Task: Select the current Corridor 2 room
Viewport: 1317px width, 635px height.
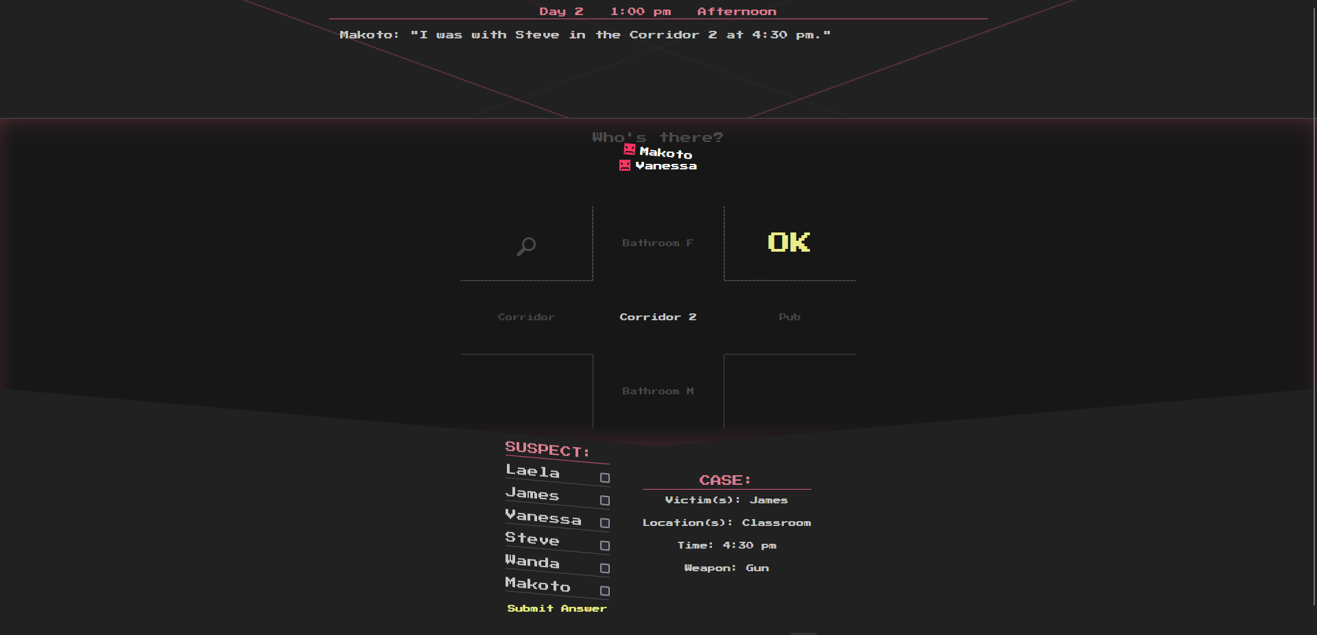Action: [x=658, y=317]
